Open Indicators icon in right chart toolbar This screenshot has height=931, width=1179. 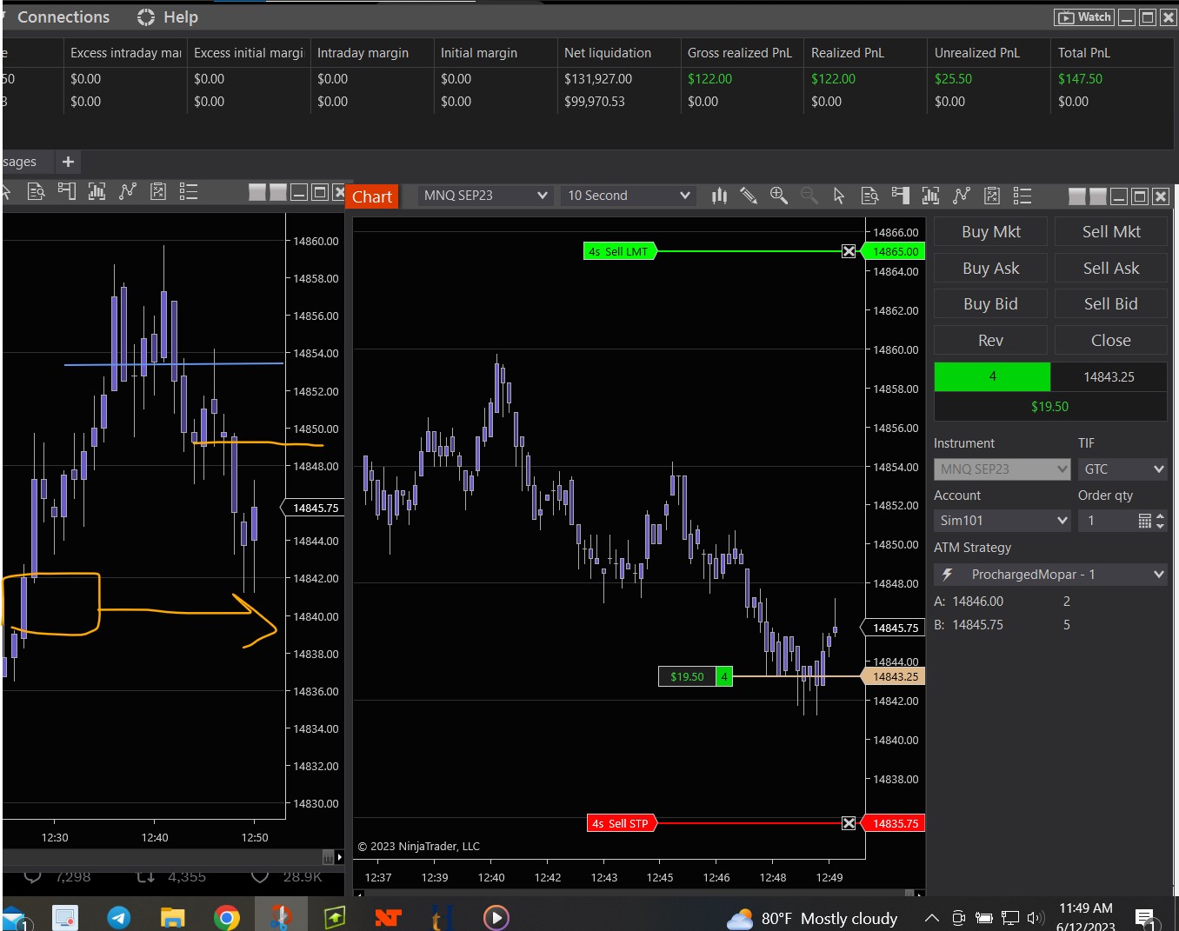point(930,196)
